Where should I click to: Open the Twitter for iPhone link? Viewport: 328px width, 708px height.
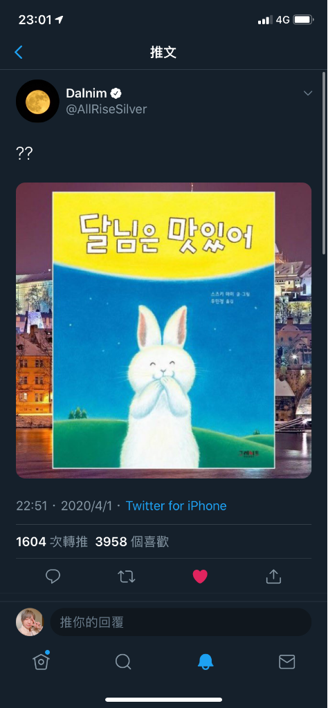coord(176,505)
